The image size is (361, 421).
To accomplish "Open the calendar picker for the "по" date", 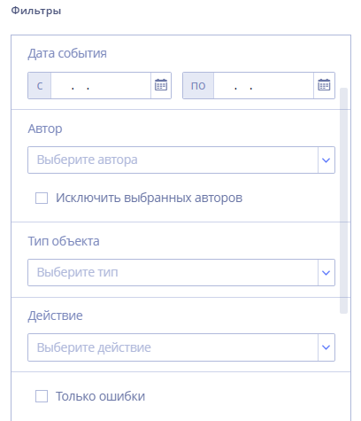I will pyautogui.click(x=324, y=85).
